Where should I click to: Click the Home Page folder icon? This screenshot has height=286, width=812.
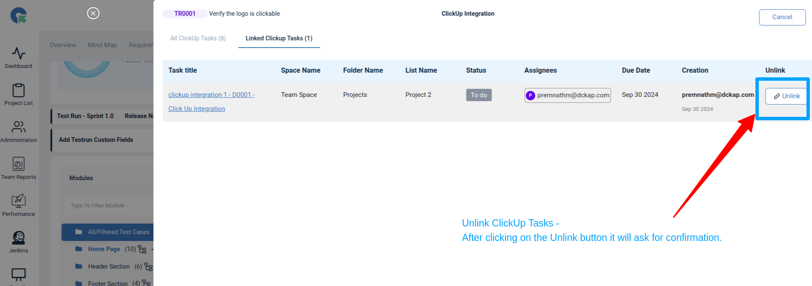pyautogui.click(x=79, y=249)
